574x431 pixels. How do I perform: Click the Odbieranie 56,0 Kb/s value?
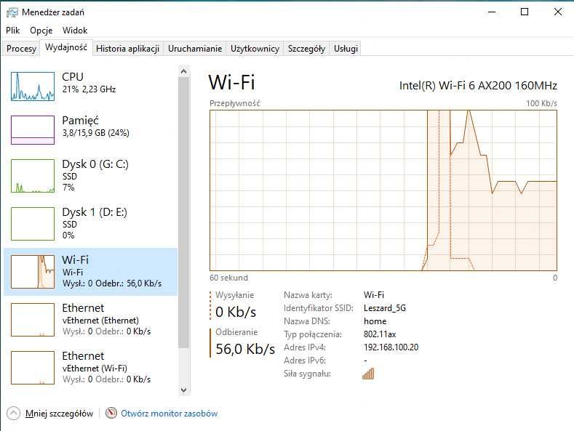[x=245, y=349]
